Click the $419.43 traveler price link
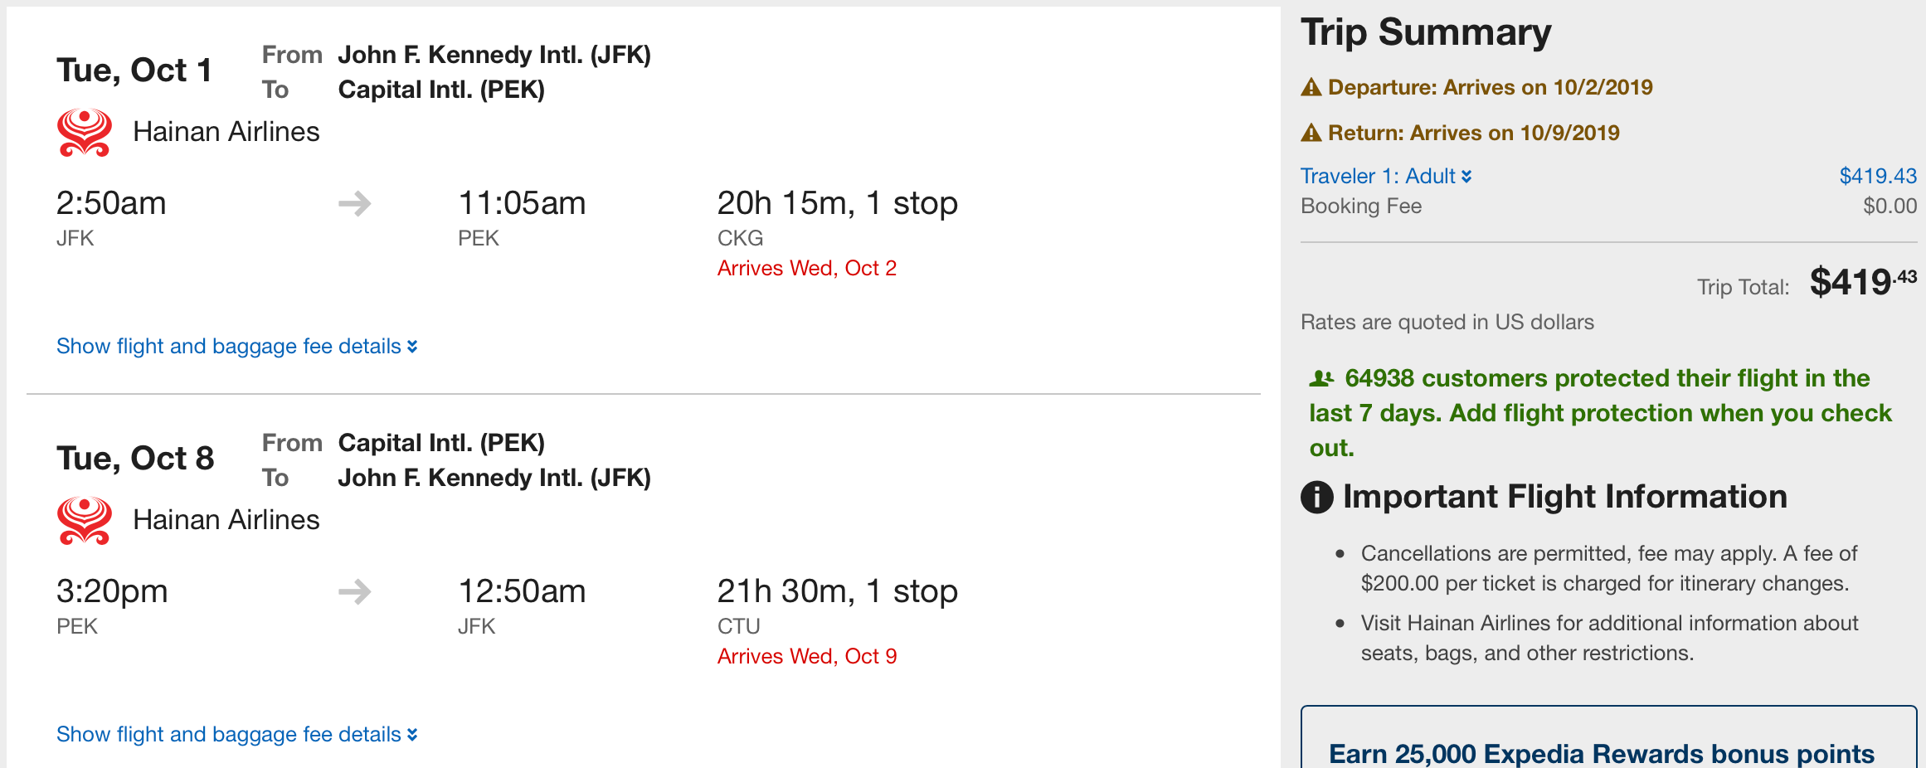This screenshot has width=1926, height=768. click(x=1877, y=176)
